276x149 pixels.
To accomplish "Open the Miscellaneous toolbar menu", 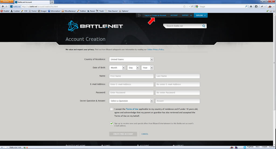I will tap(69, 11).
